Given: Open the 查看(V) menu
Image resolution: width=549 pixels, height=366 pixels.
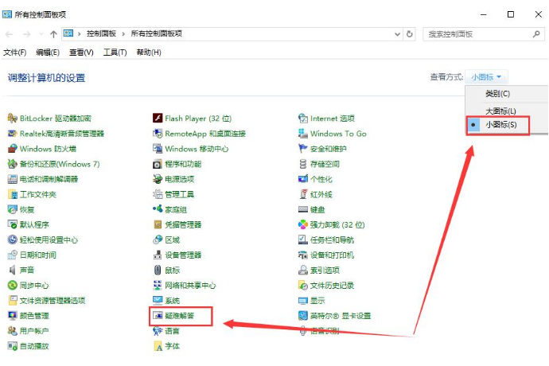Looking at the screenshot, I should [81, 53].
